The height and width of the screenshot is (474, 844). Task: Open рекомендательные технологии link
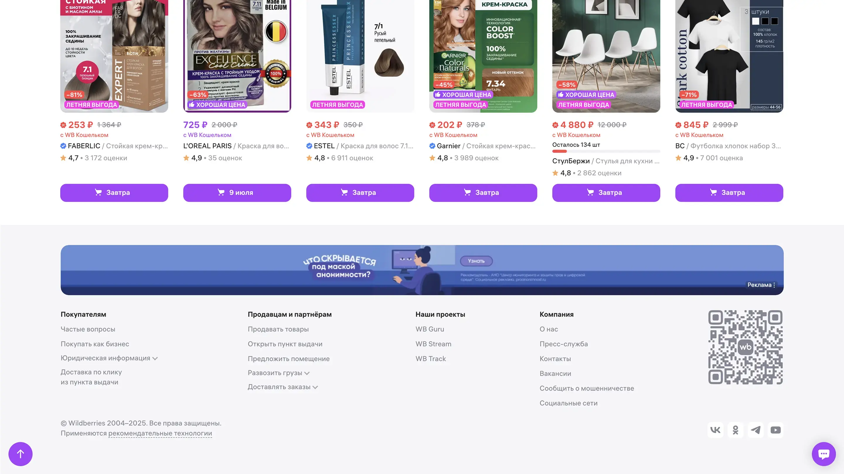click(160, 433)
